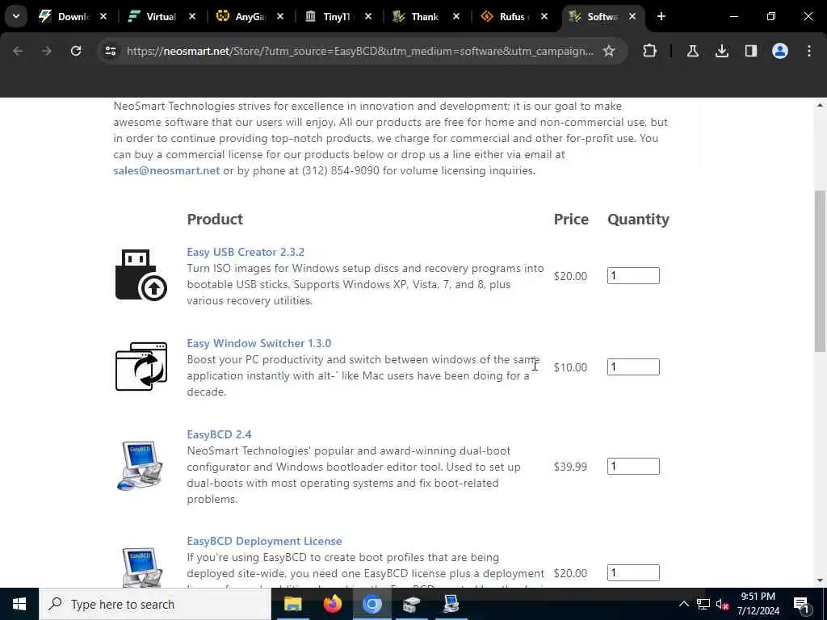The height and width of the screenshot is (620, 827).
Task: Edit quantity field for Easy USB Creator
Action: 633,276
